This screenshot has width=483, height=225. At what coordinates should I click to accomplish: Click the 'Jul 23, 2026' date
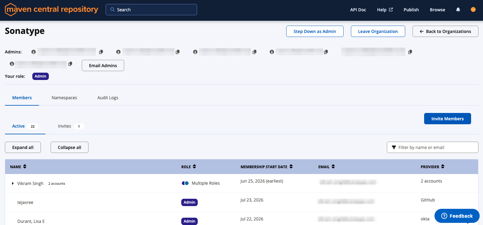[252, 200]
